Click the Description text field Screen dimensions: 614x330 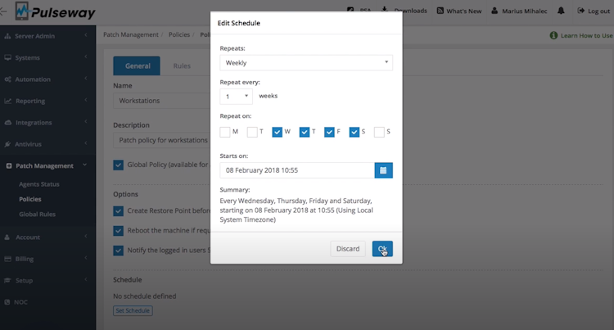(x=162, y=140)
